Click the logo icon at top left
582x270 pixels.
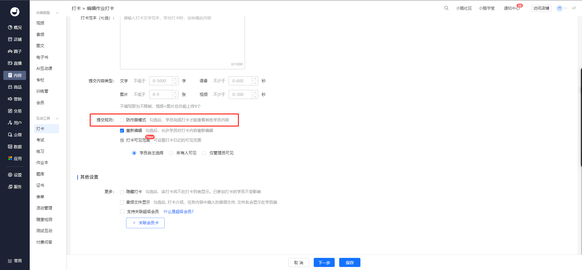[15, 12]
